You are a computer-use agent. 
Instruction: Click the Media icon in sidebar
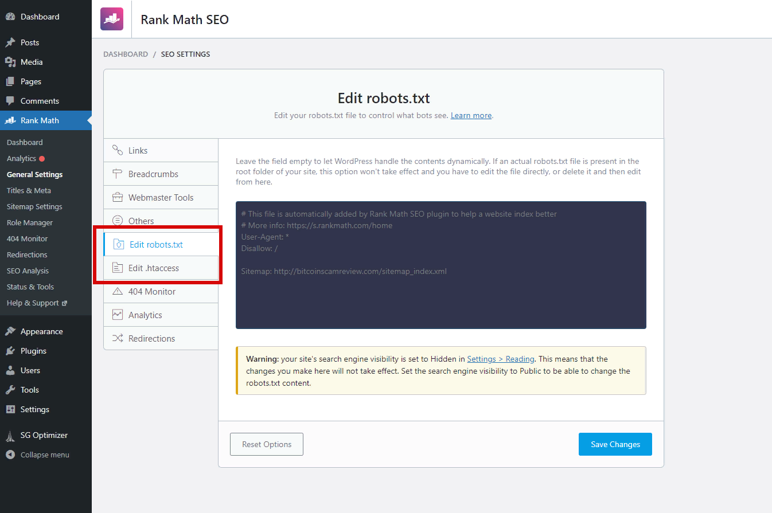tap(10, 62)
